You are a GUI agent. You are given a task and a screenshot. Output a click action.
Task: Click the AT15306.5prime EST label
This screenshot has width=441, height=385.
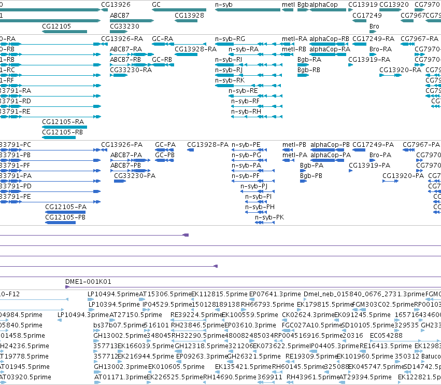pos(165,294)
